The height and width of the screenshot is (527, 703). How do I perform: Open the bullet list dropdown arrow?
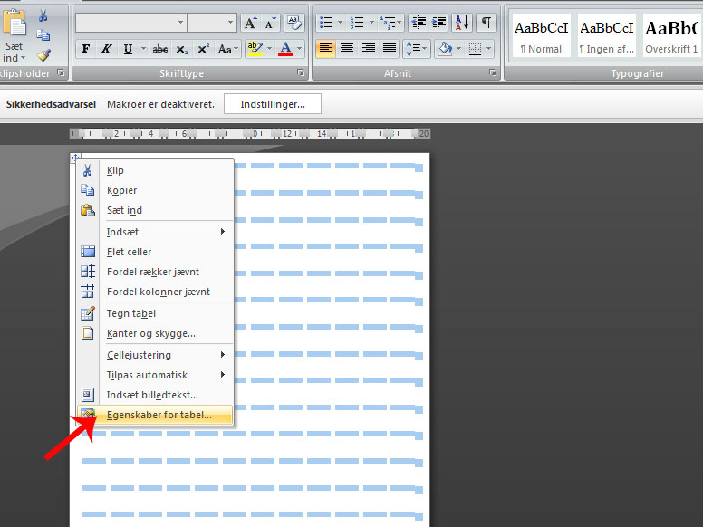340,23
